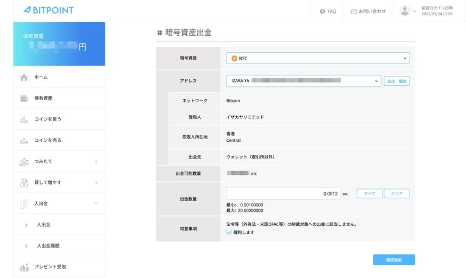Click the 貸して増やす menu label
This screenshot has height=278, width=466.
pyautogui.click(x=48, y=182)
